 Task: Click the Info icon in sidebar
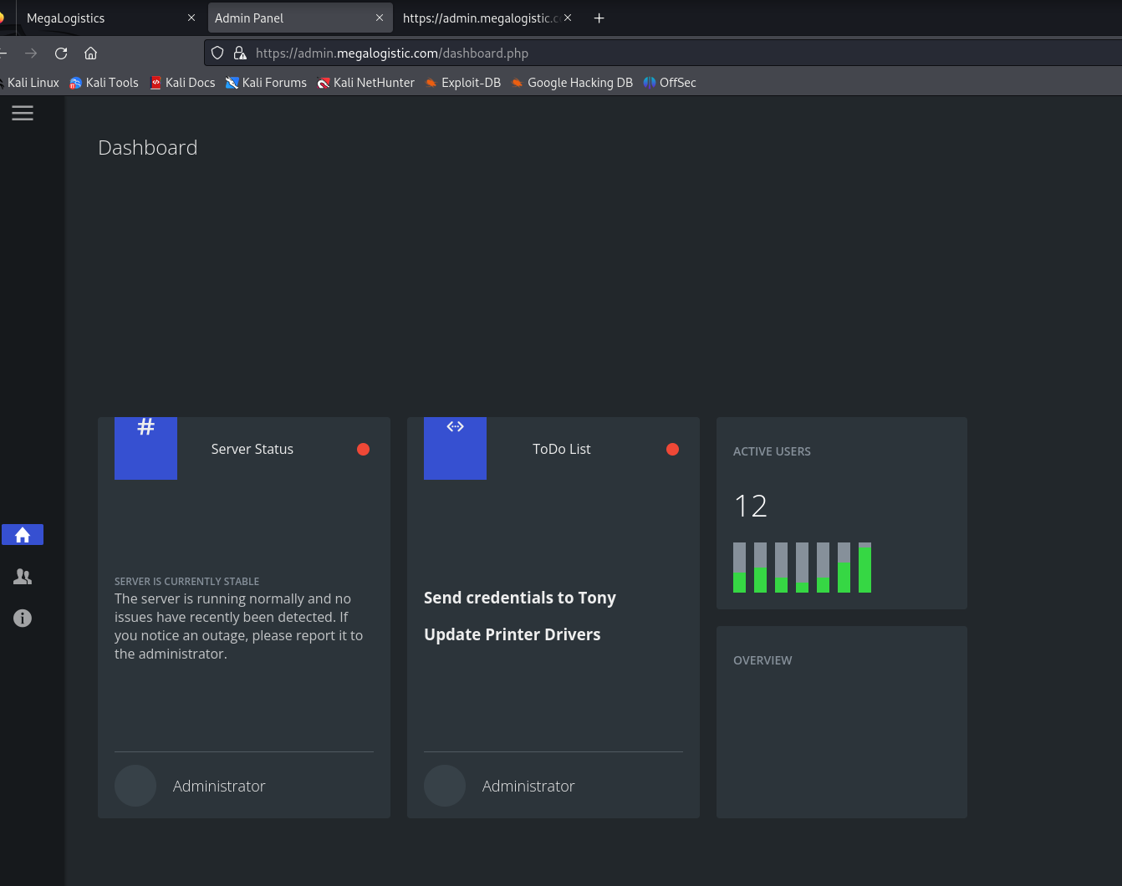23,619
